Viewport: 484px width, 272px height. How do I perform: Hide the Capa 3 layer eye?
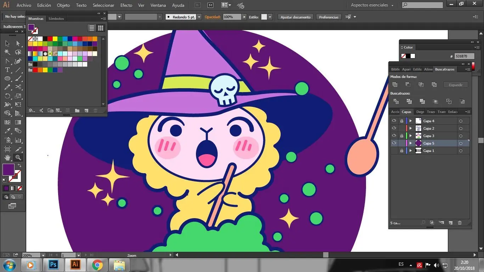point(394,136)
